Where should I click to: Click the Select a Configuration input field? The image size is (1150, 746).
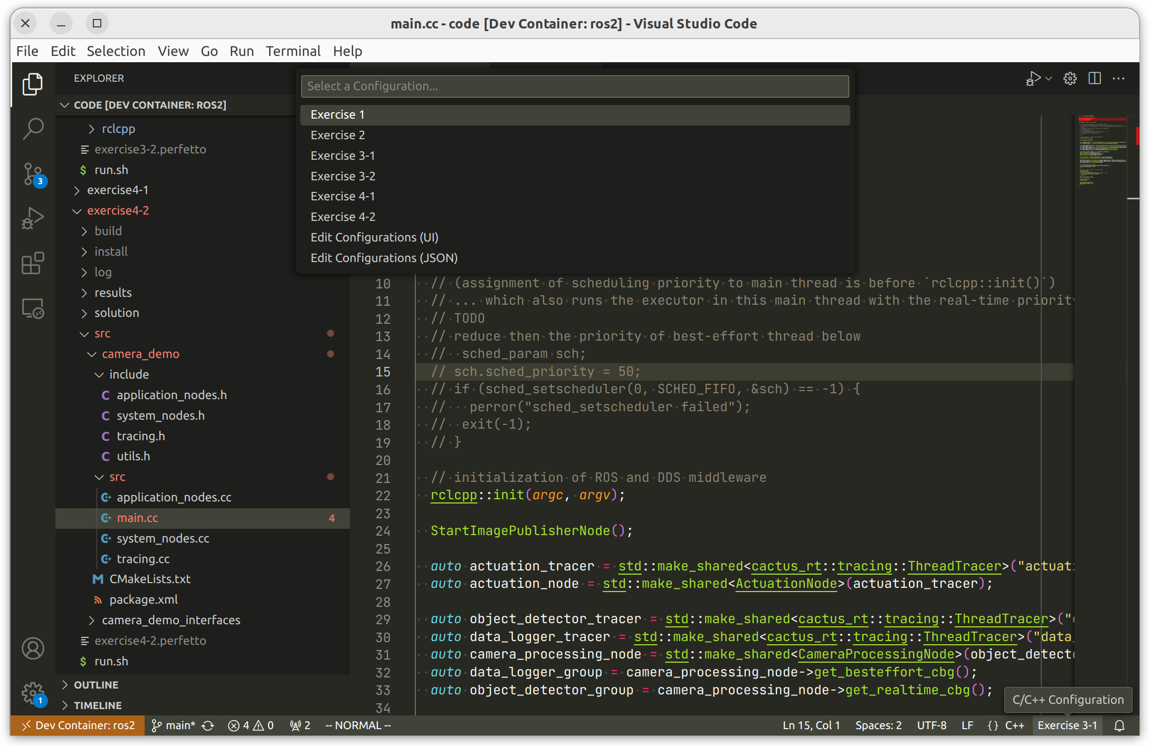coord(574,86)
